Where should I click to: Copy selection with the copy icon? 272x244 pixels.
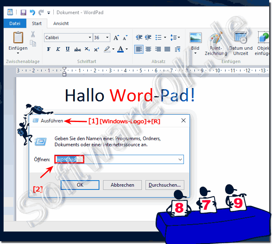tap(33, 43)
